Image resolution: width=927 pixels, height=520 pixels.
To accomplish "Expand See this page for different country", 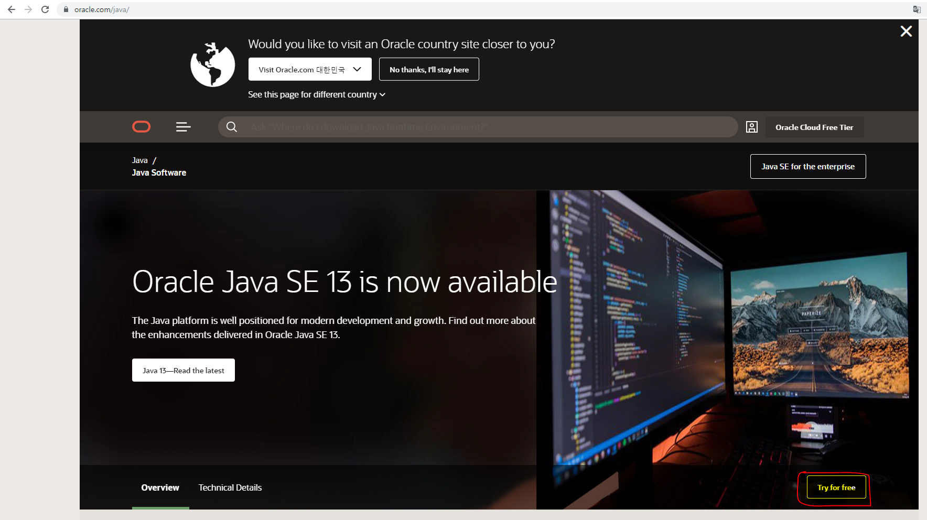I will click(317, 94).
